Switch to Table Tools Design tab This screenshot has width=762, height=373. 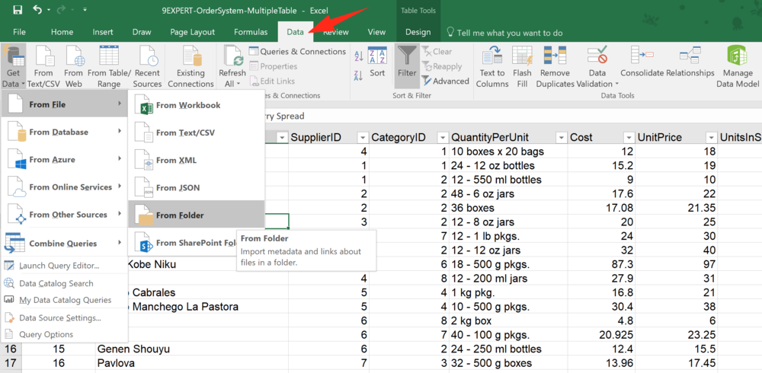point(418,32)
